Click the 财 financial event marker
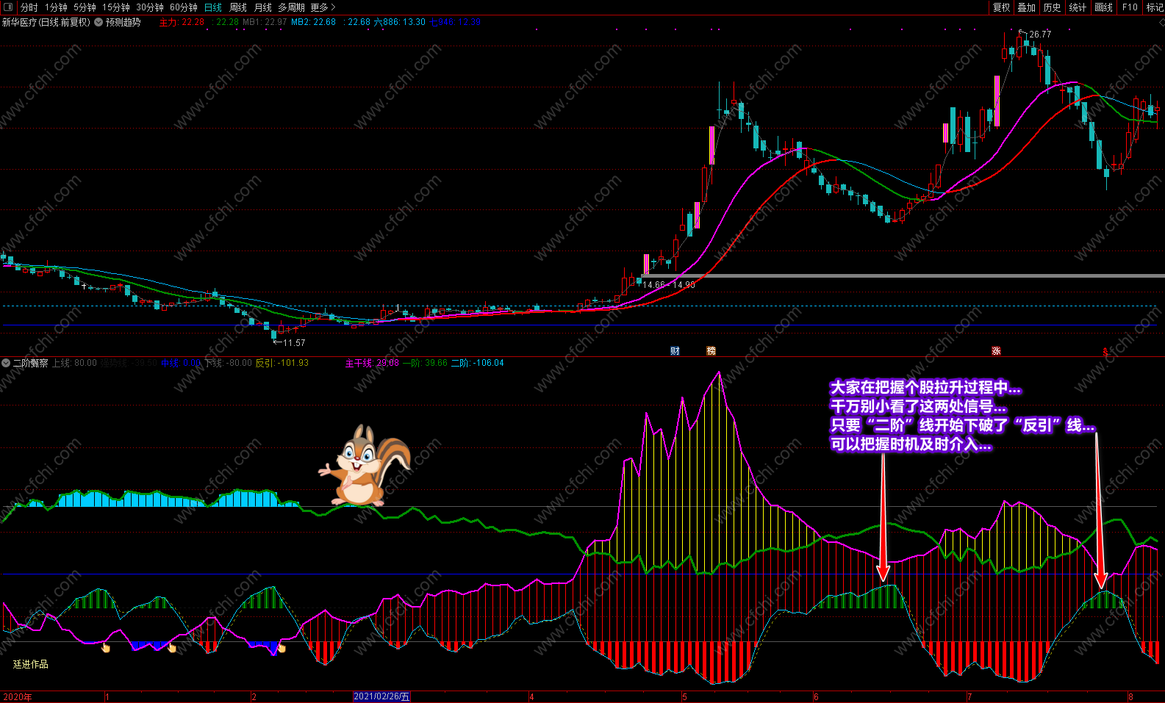1165x703 pixels. [675, 351]
